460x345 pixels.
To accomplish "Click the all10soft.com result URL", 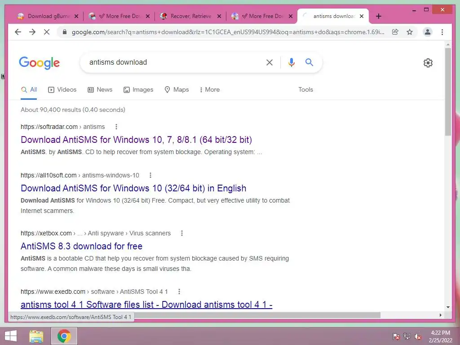I will [80, 175].
